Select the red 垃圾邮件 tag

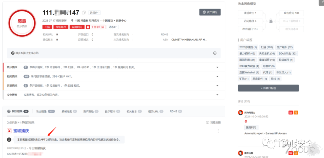pyautogui.click(x=61, y=27)
